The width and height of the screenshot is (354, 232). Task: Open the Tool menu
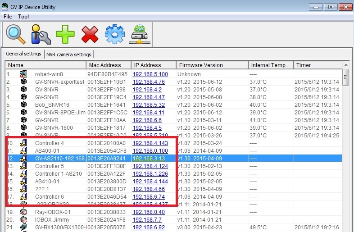pyautogui.click(x=23, y=17)
